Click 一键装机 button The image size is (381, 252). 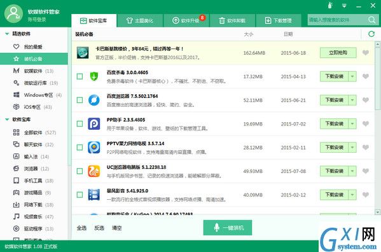tap(228, 227)
